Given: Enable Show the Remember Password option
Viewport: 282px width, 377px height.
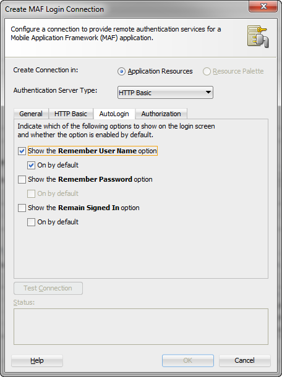Looking at the screenshot, I should coord(22,180).
